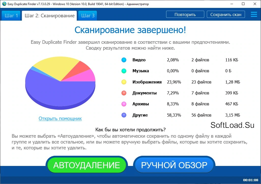Select the Музыка category label
The width and height of the screenshot is (261, 184).
pyautogui.click(x=141, y=71)
